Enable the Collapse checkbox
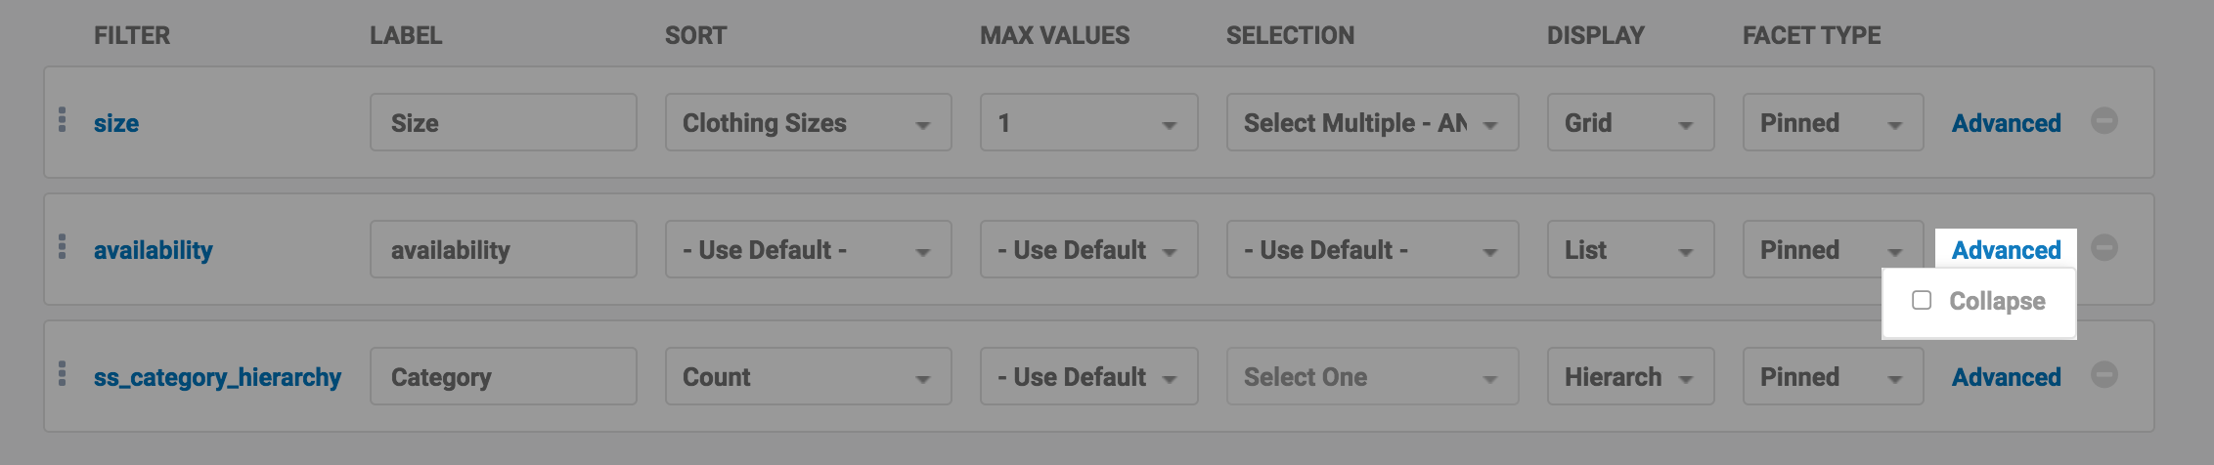This screenshot has height=465, width=2214. pyautogui.click(x=1922, y=300)
